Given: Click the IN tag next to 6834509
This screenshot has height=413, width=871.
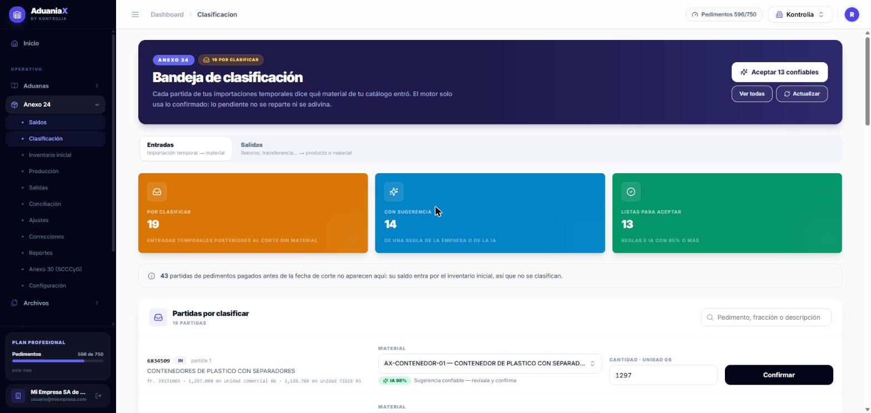Looking at the screenshot, I should pos(180,361).
